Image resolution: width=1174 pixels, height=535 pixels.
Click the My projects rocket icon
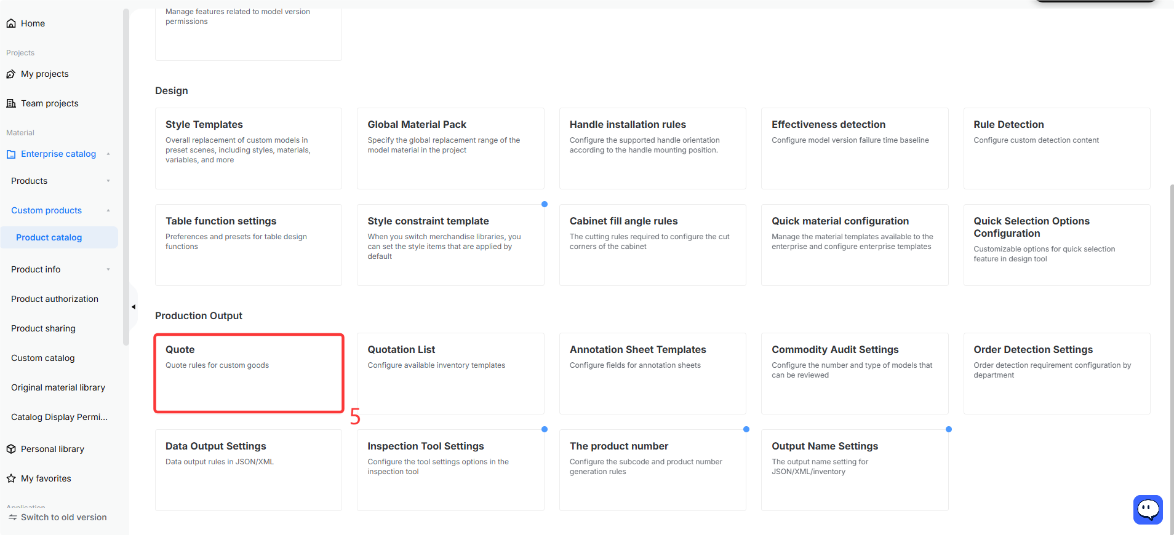pos(11,74)
